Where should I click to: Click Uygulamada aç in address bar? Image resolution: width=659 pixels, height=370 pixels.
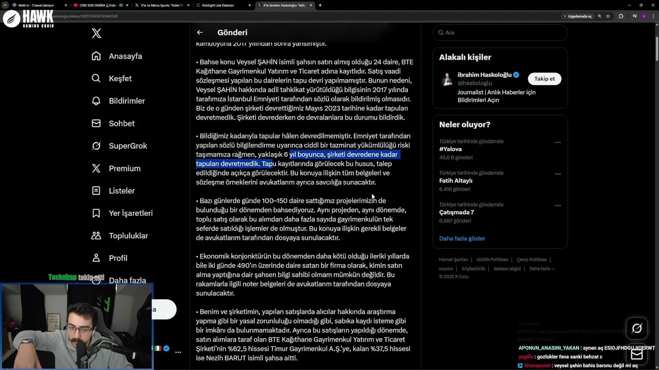point(577,16)
